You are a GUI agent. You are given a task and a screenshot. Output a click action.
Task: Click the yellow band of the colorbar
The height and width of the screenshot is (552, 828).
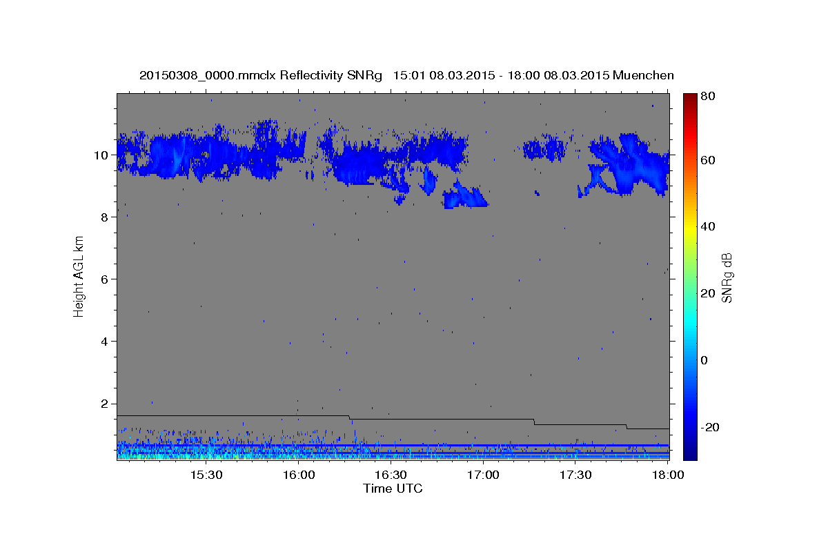[690, 228]
